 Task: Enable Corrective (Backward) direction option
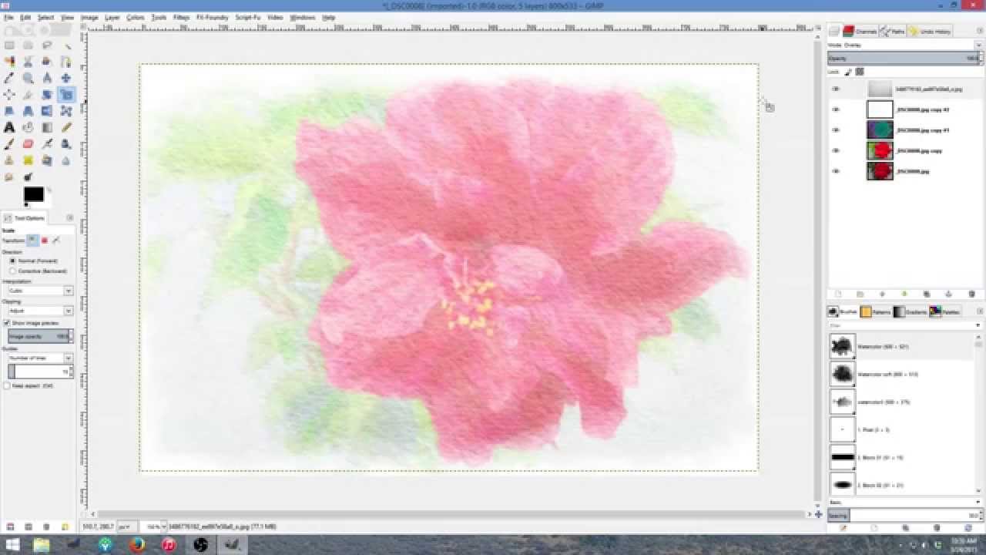point(12,271)
